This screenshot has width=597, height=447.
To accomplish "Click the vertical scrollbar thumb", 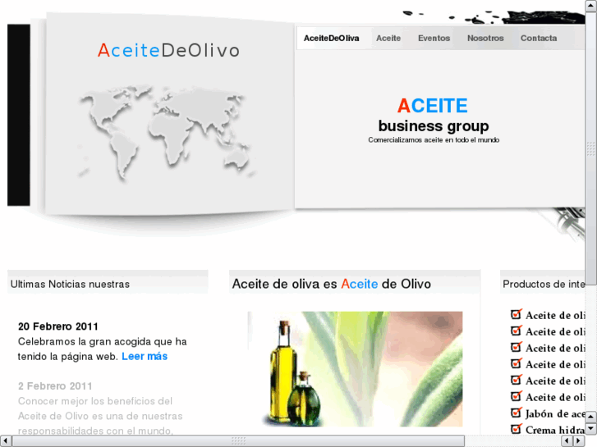I will point(590,148).
